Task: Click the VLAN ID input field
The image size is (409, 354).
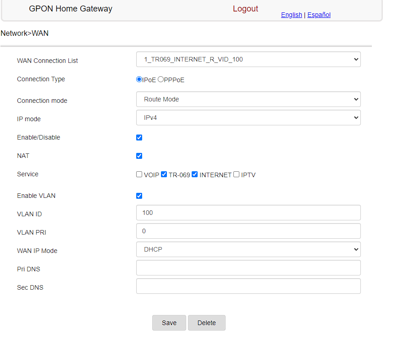Action: pos(248,213)
